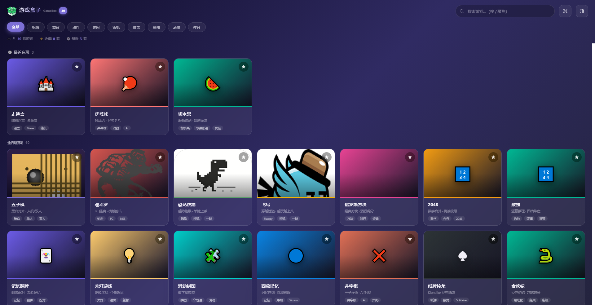Click the 收藏 0 款 favorites counter
This screenshot has height=305, width=595.
pos(50,39)
